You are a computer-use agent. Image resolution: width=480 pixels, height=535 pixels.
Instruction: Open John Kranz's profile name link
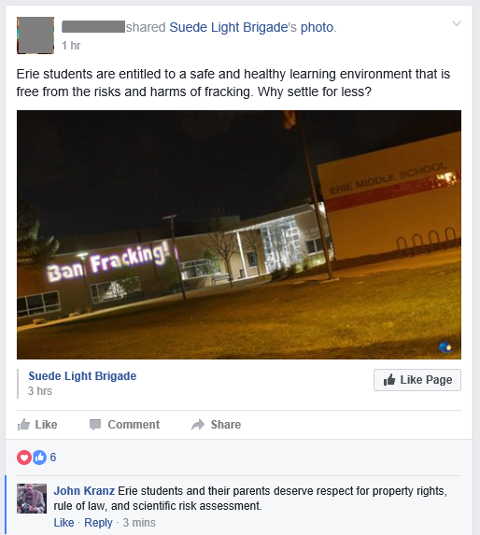coord(84,490)
